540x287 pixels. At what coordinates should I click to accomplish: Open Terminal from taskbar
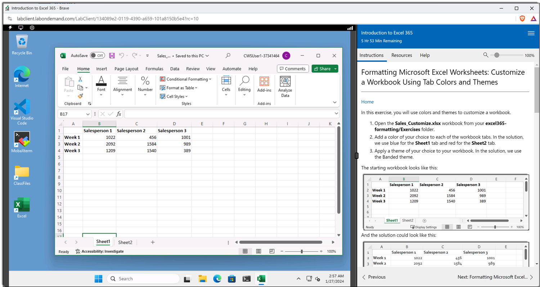pyautogui.click(x=247, y=279)
